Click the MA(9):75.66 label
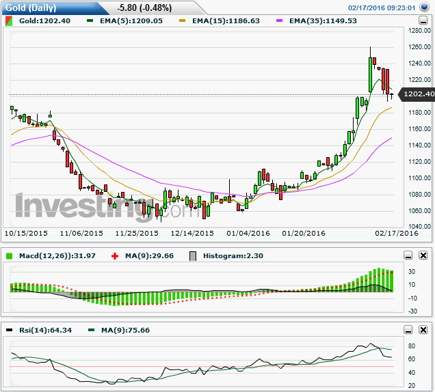The width and height of the screenshot is (435, 392). (125, 331)
